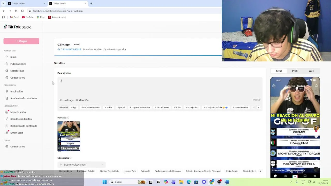Open Inicio in the sidebar
The image size is (331, 186).
point(13,57)
